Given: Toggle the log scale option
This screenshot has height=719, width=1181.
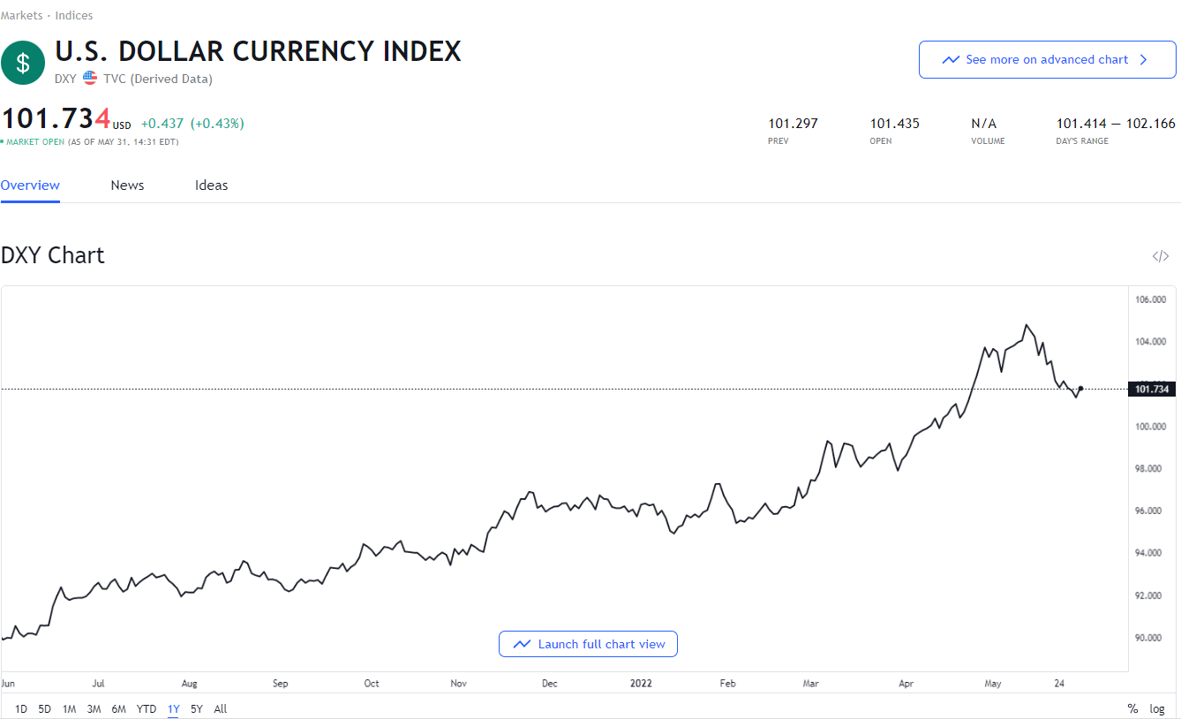Looking at the screenshot, I should (x=1157, y=708).
